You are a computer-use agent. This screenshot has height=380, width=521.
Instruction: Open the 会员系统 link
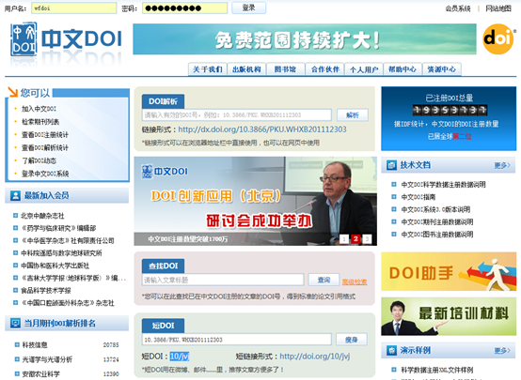pyautogui.click(x=458, y=8)
